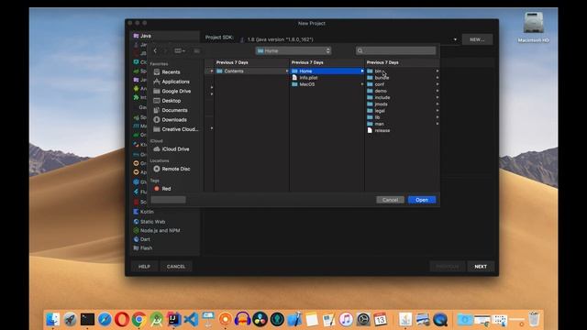Click the HELP button
587x330 pixels.
pos(145,267)
